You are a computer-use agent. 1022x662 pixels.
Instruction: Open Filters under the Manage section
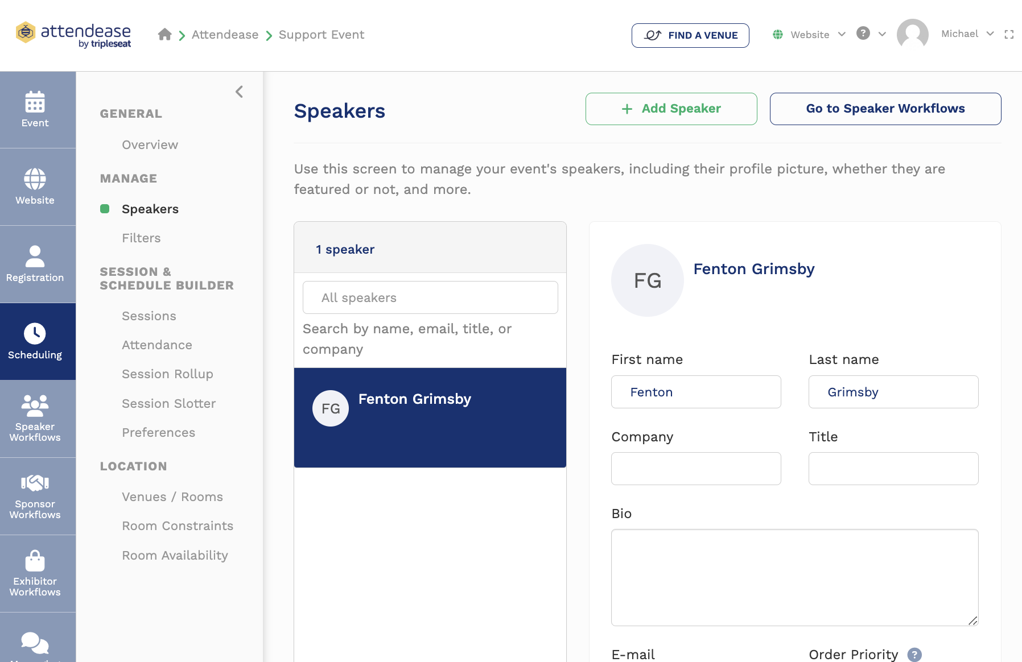(x=141, y=238)
